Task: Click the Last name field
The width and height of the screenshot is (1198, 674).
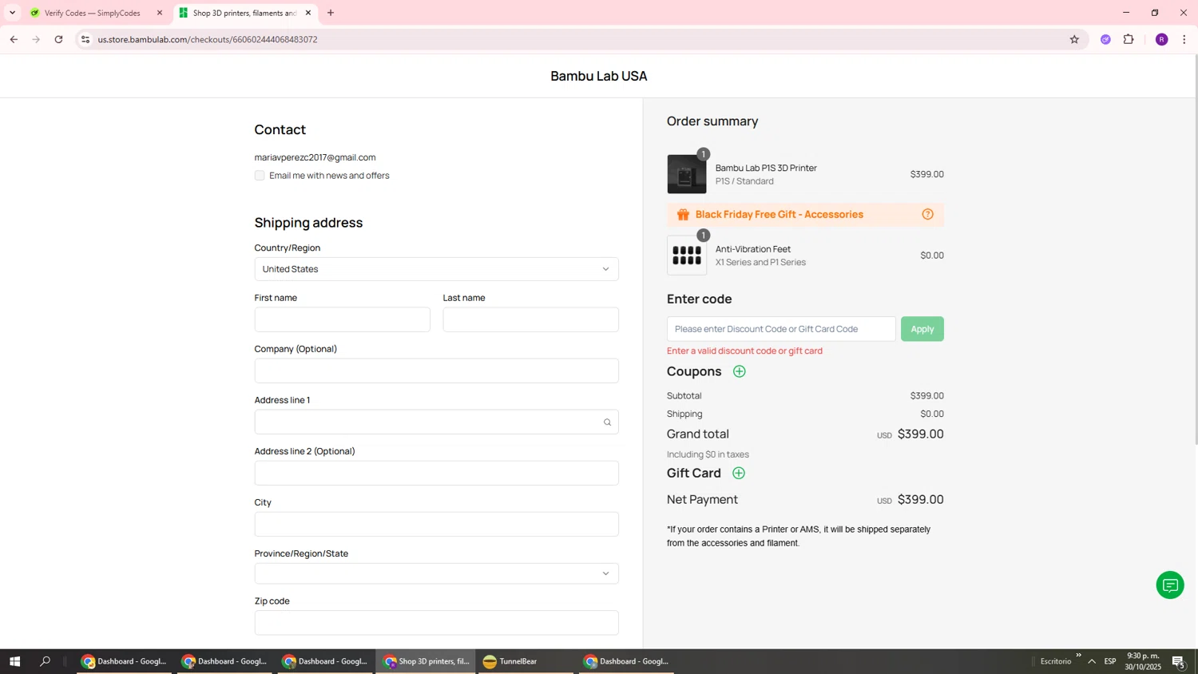Action: [x=530, y=319]
